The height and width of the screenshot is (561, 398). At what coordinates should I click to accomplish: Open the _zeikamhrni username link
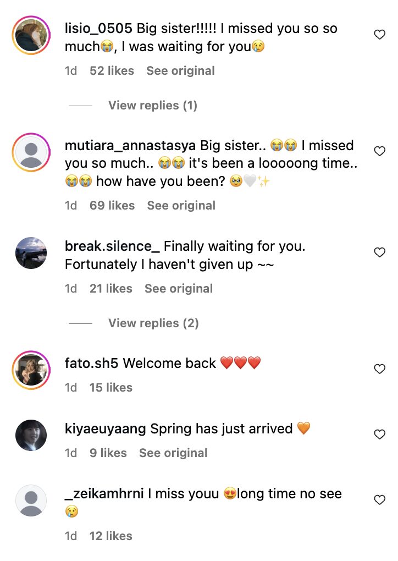pyautogui.click(x=104, y=494)
